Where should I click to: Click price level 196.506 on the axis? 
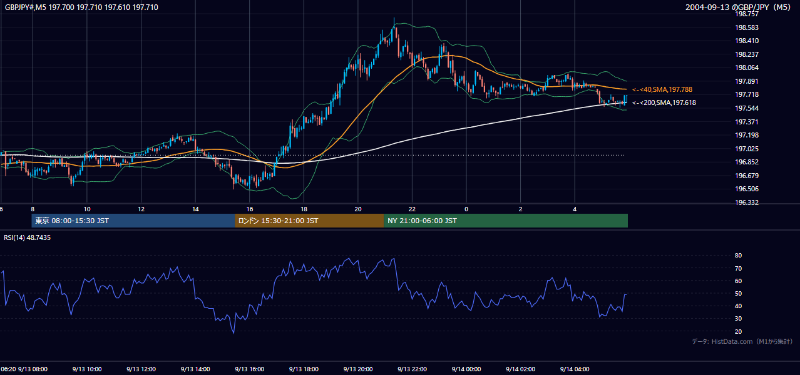point(747,189)
